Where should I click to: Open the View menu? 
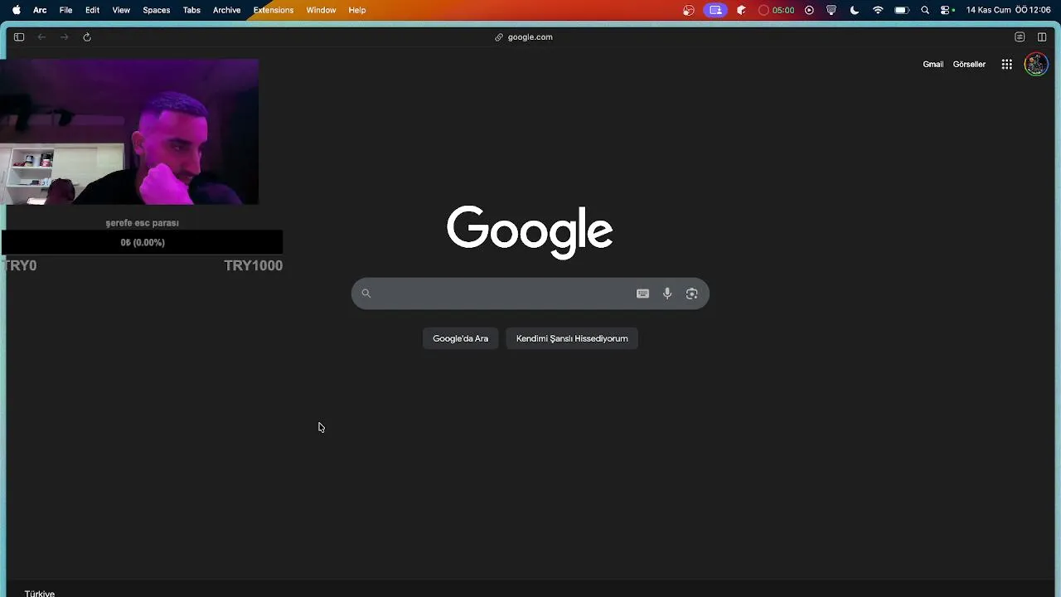[x=121, y=10]
